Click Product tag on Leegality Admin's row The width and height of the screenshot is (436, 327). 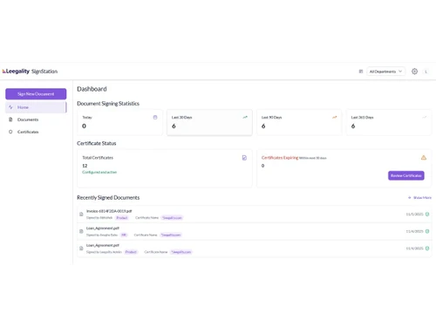[131, 252]
